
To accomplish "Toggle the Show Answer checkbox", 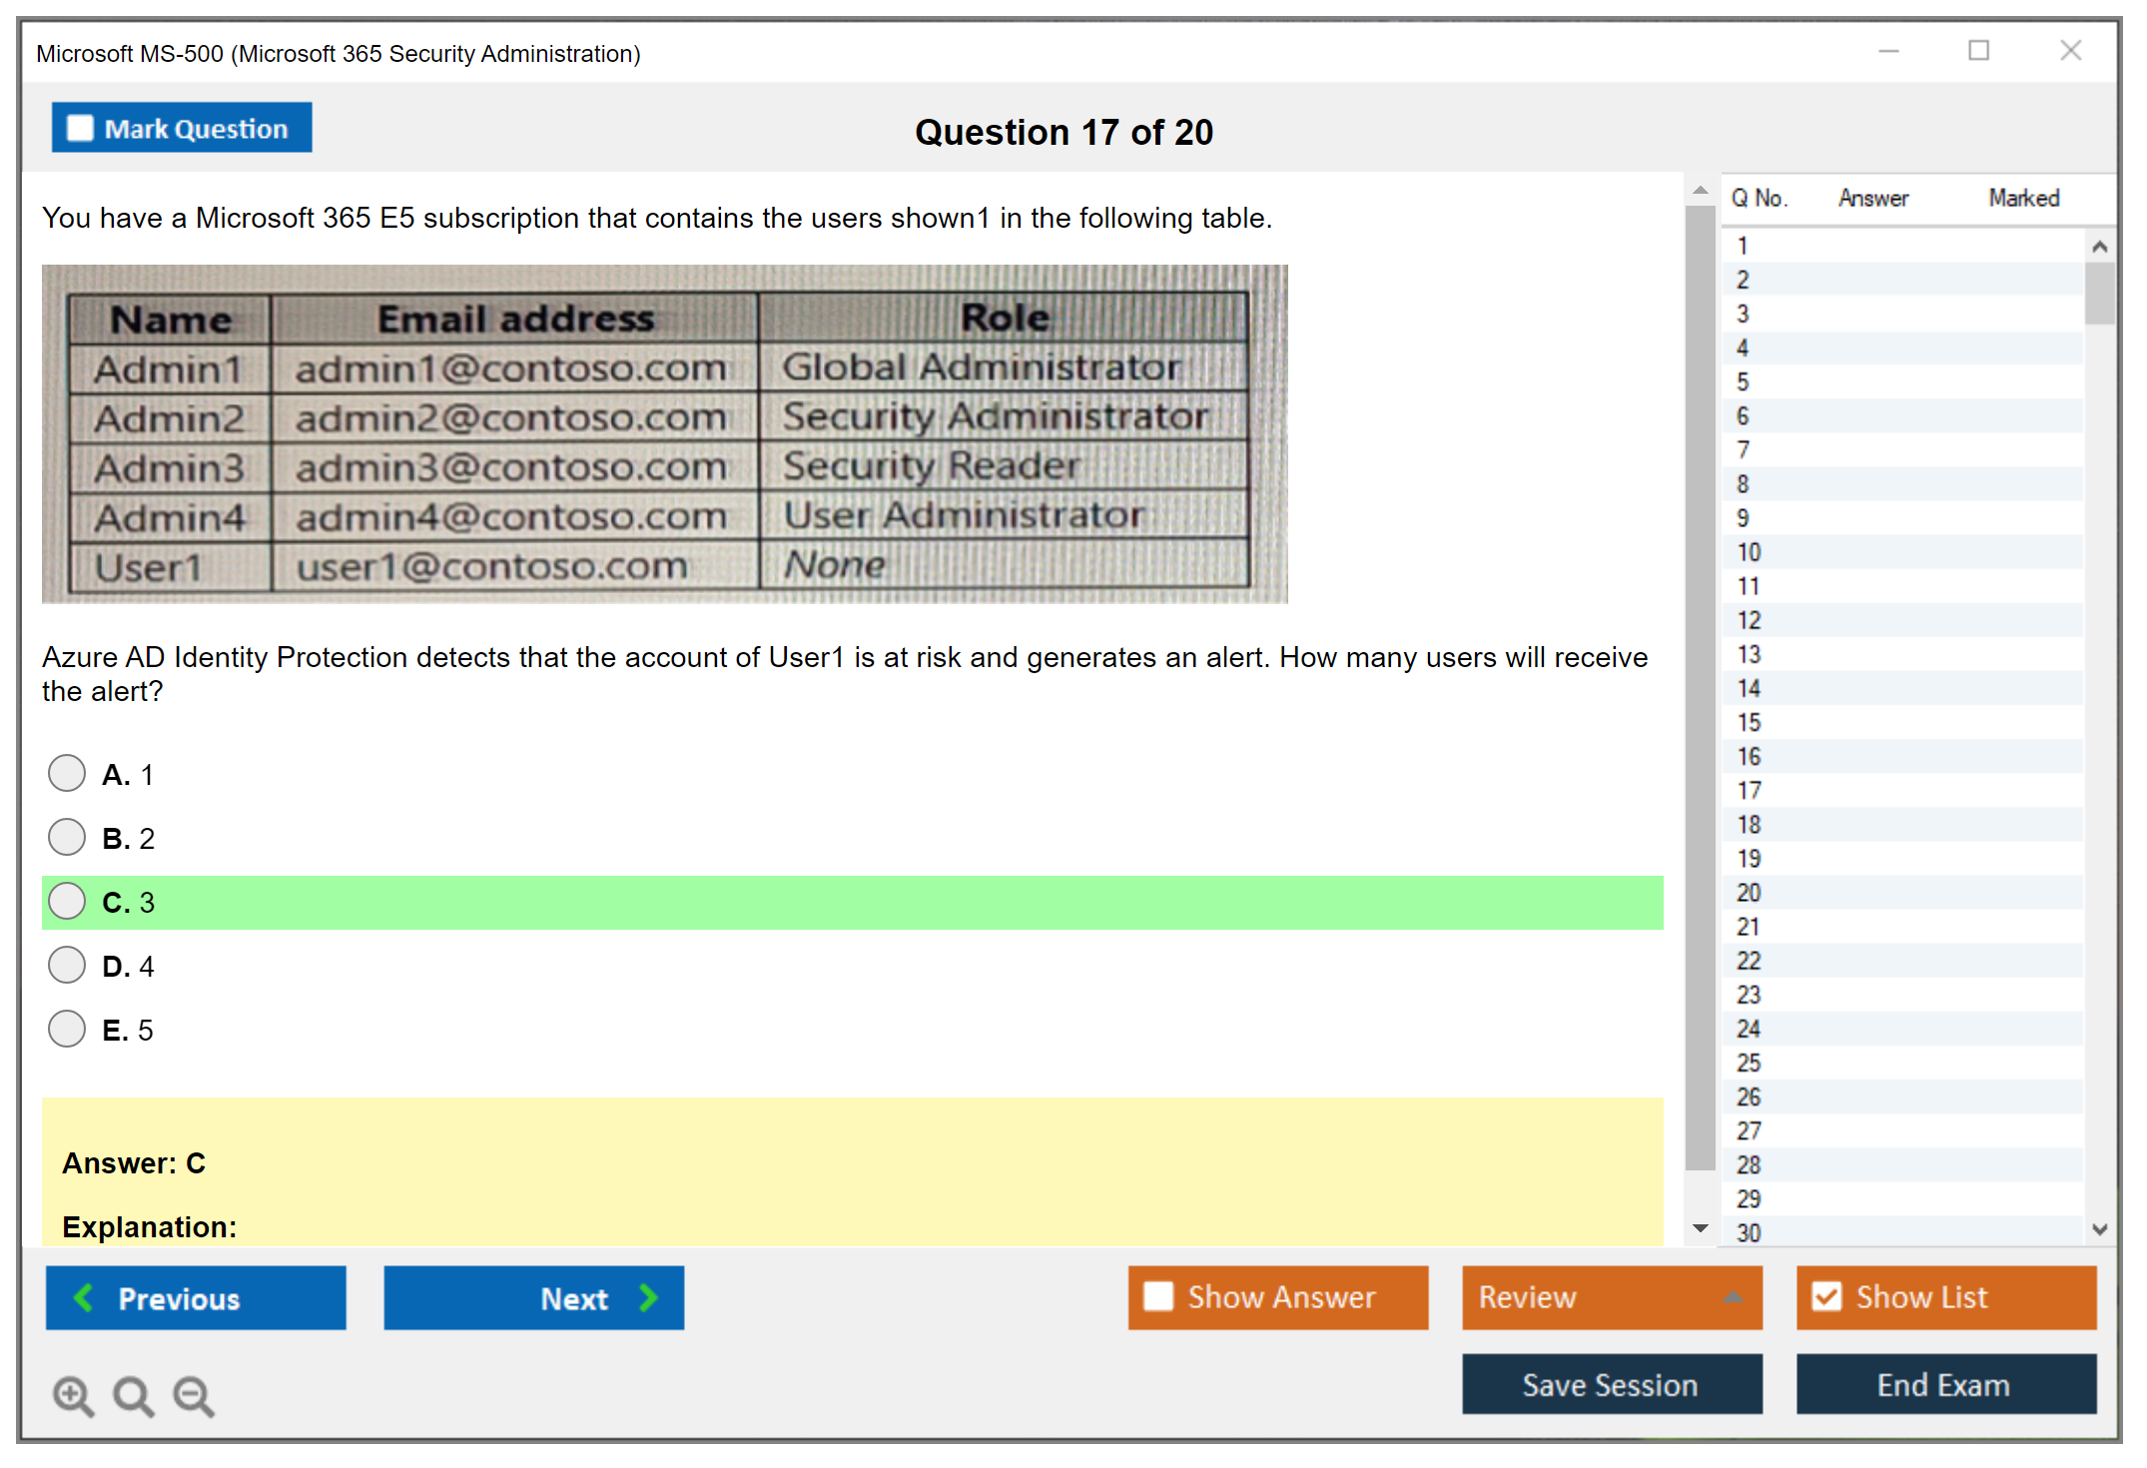I will point(1158,1296).
